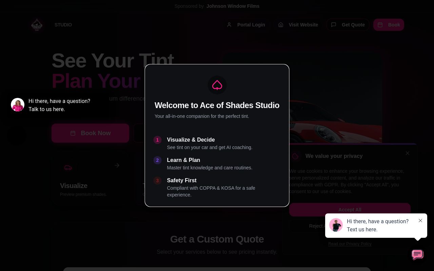Click the Ace of Shades logo in header
The width and height of the screenshot is (434, 271).
(37, 25)
